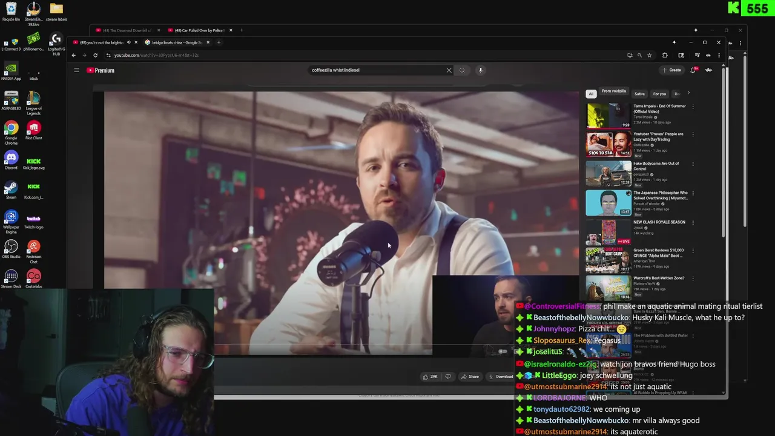Launch Riot Client shortcut
The height and width of the screenshot is (436, 775).
[33, 131]
